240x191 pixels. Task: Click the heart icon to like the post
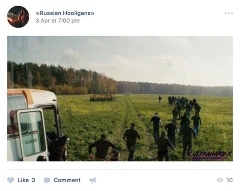(10, 180)
